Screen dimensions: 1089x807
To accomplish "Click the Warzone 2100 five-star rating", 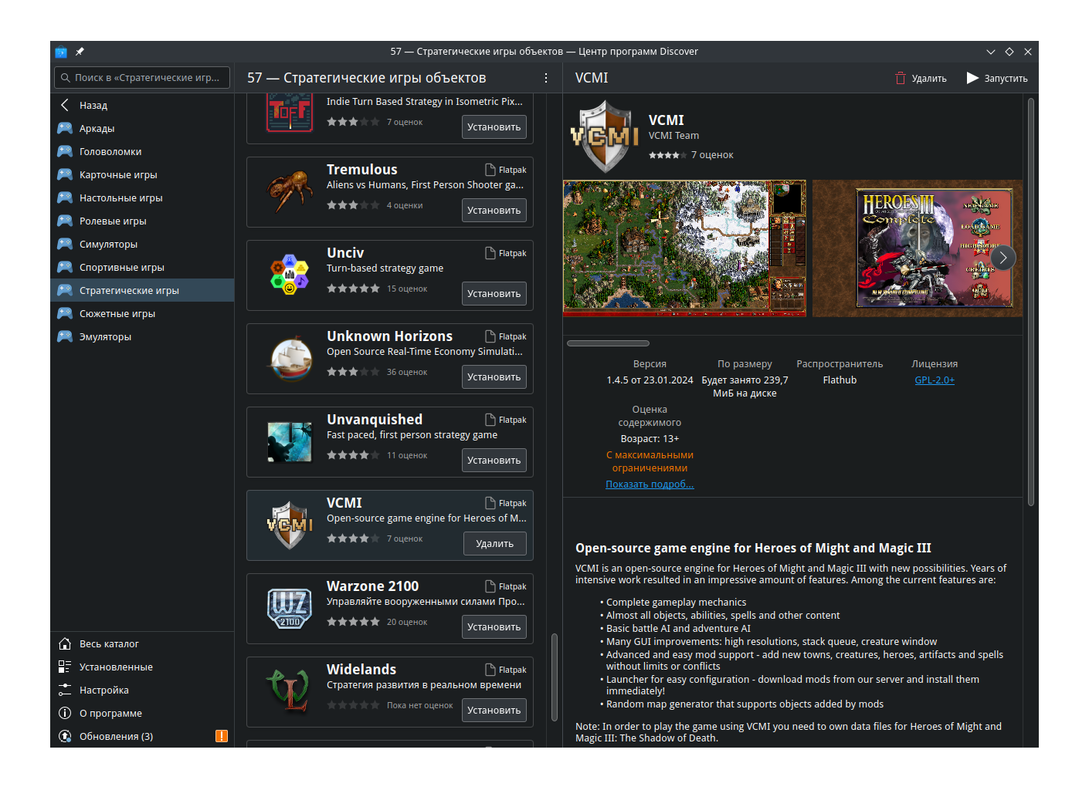I will 353,622.
